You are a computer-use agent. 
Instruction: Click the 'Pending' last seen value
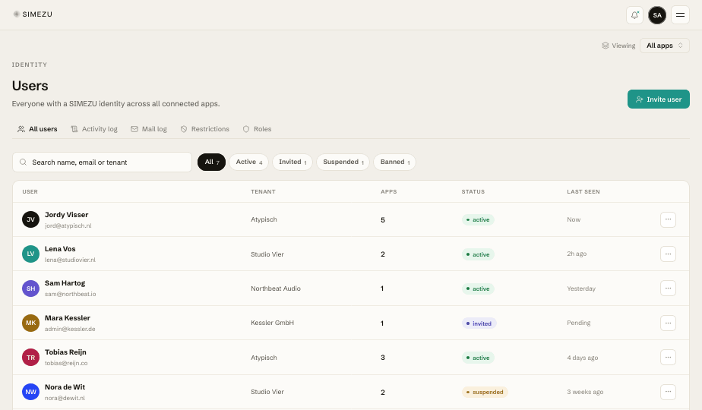pos(578,323)
